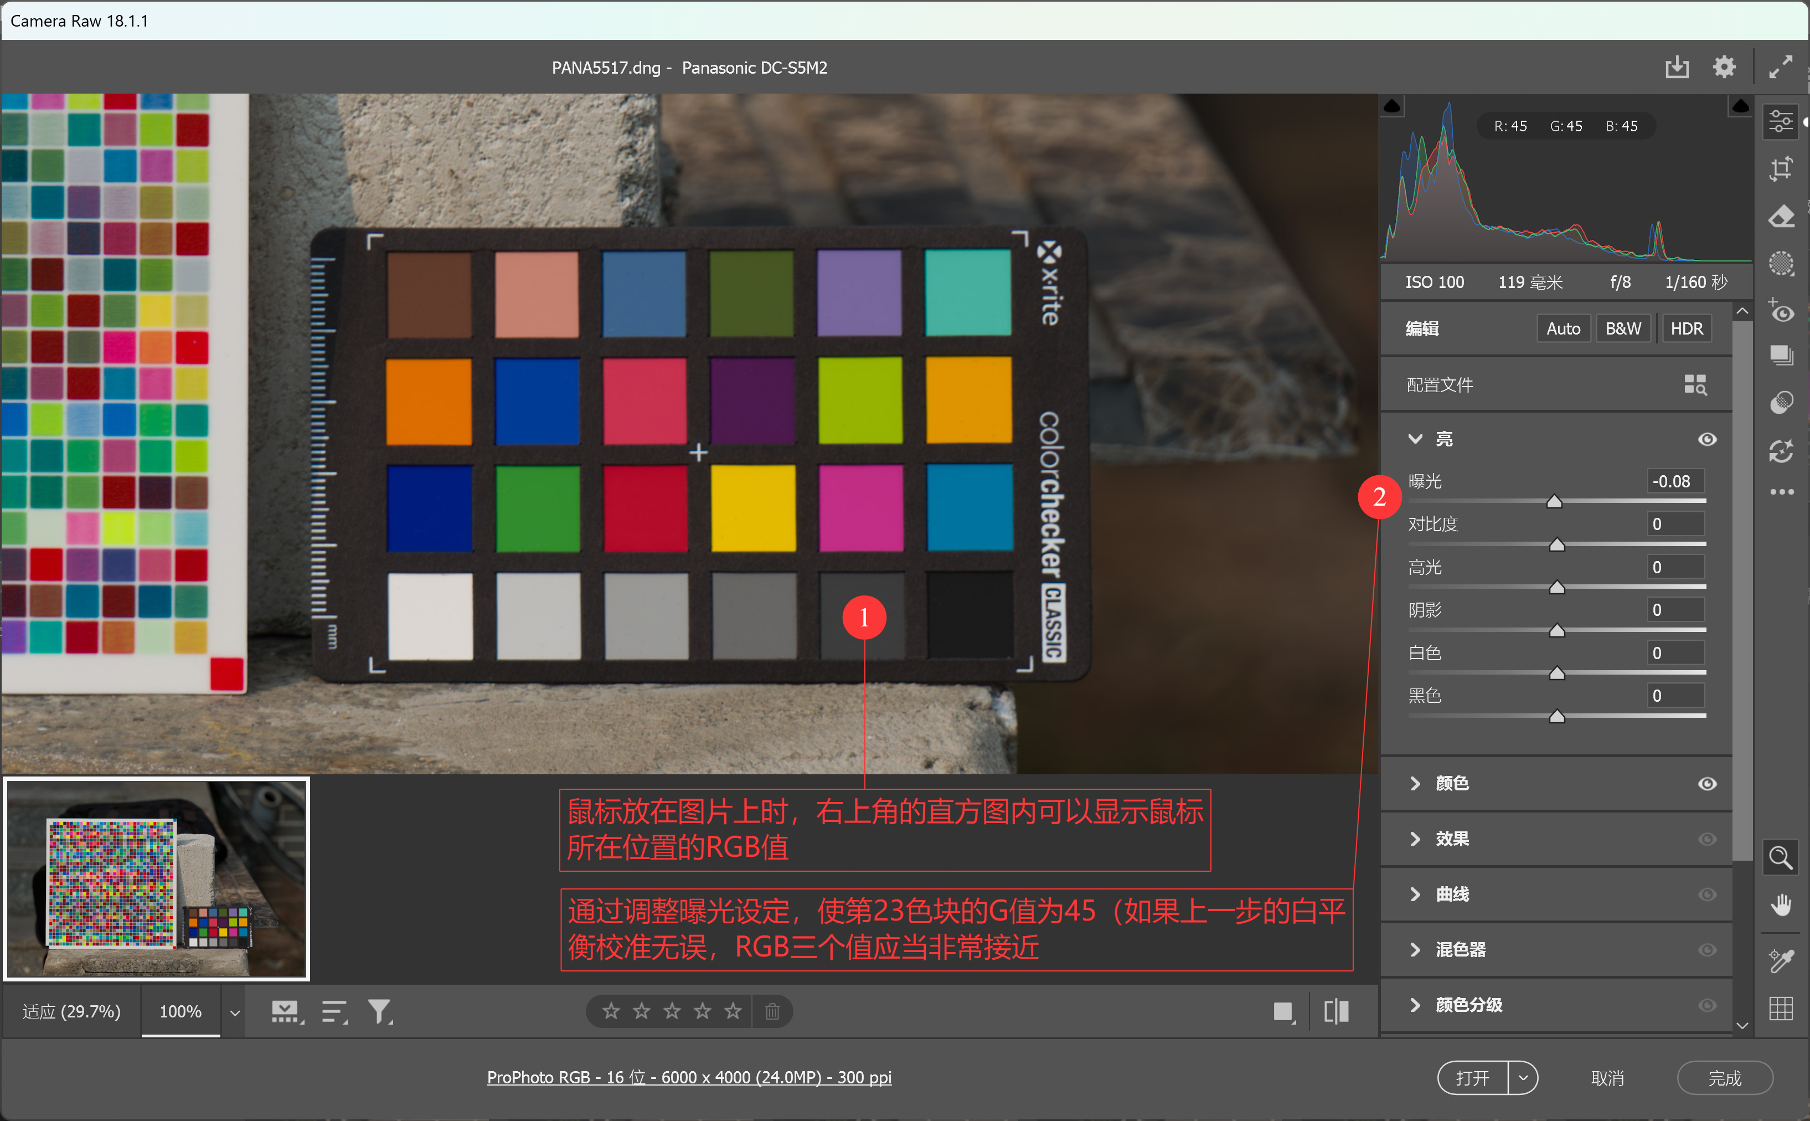The height and width of the screenshot is (1121, 1810).
Task: Open Camera Raw settings gear
Action: [1724, 66]
